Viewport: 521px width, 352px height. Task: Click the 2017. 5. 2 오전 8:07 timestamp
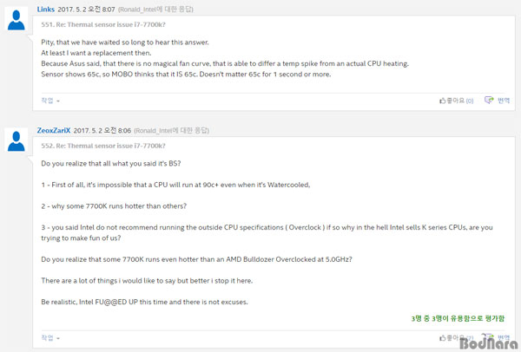click(x=86, y=10)
